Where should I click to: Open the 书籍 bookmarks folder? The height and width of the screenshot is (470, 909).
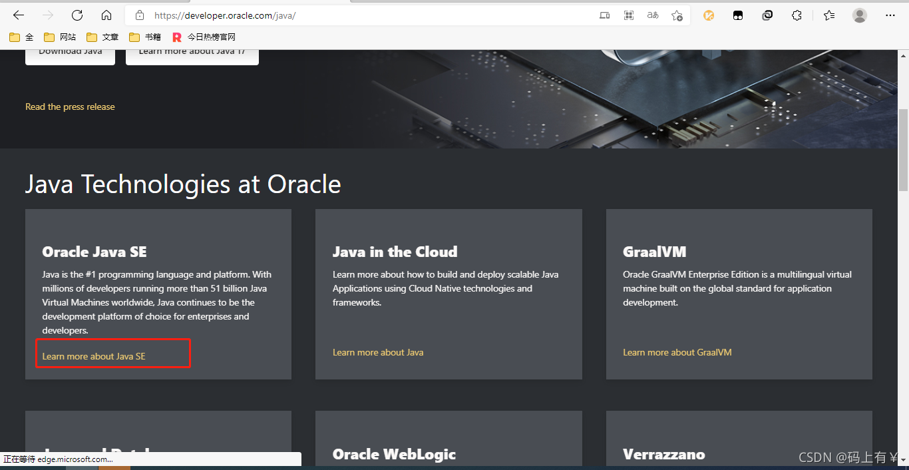click(145, 37)
